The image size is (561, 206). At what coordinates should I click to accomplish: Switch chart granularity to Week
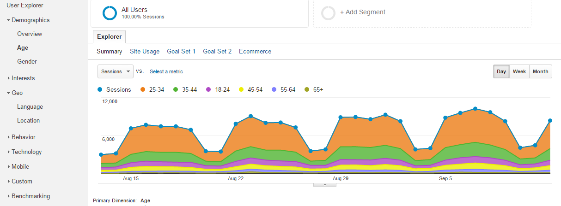coord(519,71)
